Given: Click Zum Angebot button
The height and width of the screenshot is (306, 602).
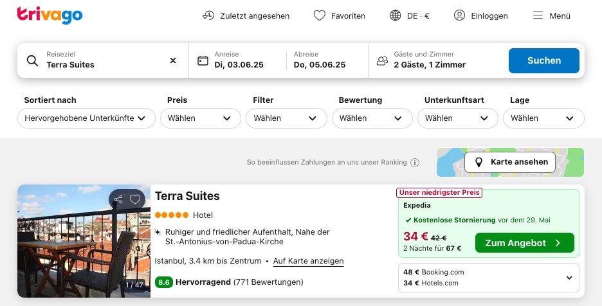Looking at the screenshot, I should tap(524, 242).
